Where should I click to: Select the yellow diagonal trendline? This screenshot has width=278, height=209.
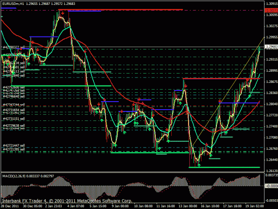coord(229,92)
